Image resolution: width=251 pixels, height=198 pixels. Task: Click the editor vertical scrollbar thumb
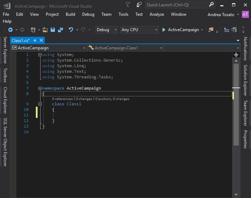pyautogui.click(x=236, y=105)
